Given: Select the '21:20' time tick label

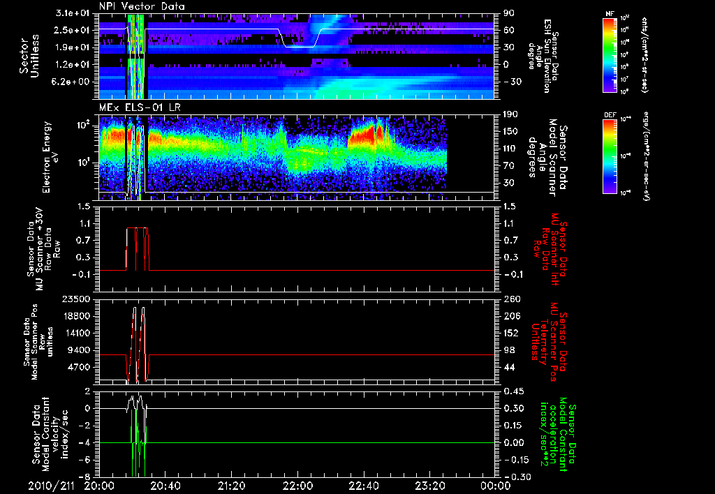Looking at the screenshot, I should tap(232, 486).
